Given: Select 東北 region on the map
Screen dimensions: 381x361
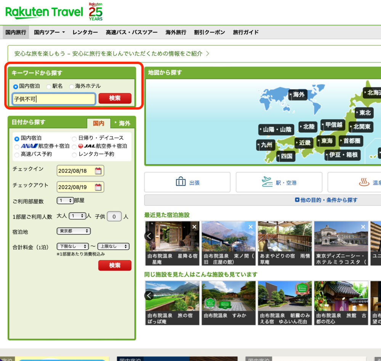Looking at the screenshot, I should coord(364,113).
